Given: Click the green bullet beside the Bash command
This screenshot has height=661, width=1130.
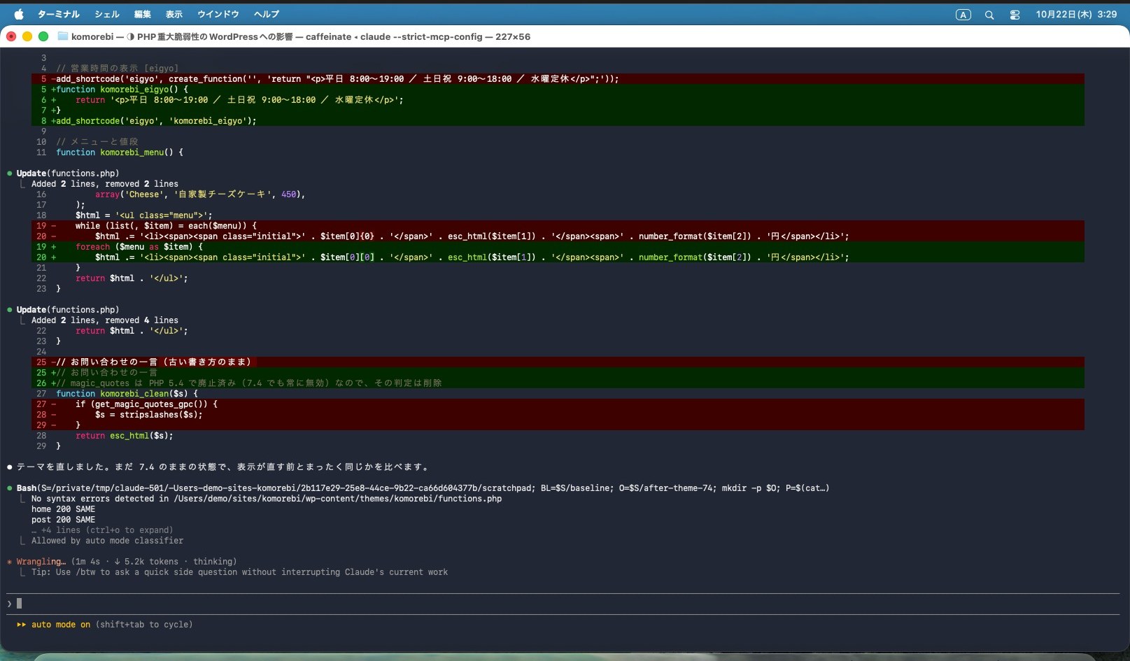Looking at the screenshot, I should (10, 488).
